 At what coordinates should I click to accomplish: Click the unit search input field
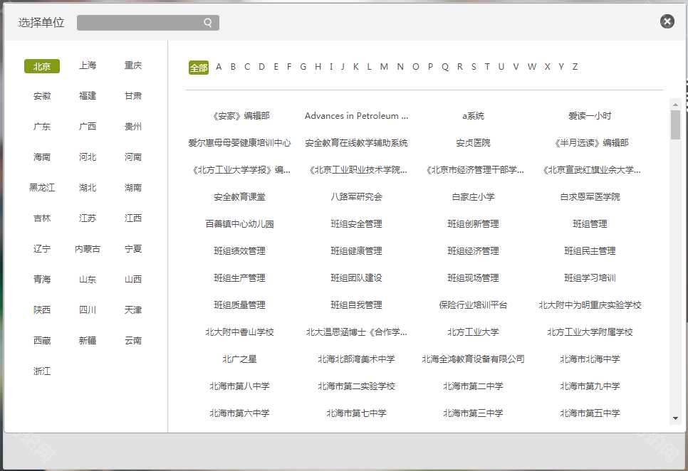139,23
